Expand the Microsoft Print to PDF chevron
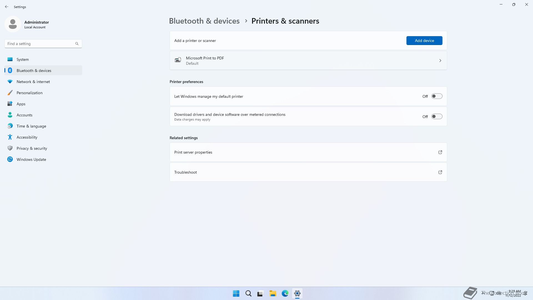 [x=440, y=61]
